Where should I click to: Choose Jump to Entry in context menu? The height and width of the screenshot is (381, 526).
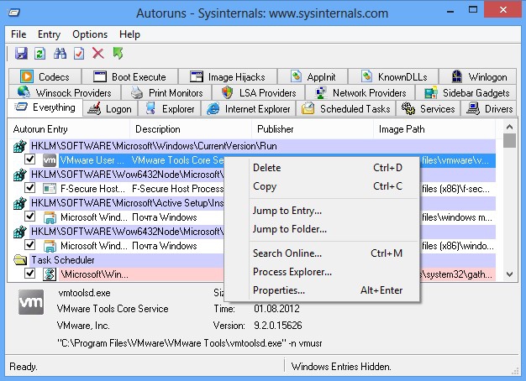(x=287, y=211)
